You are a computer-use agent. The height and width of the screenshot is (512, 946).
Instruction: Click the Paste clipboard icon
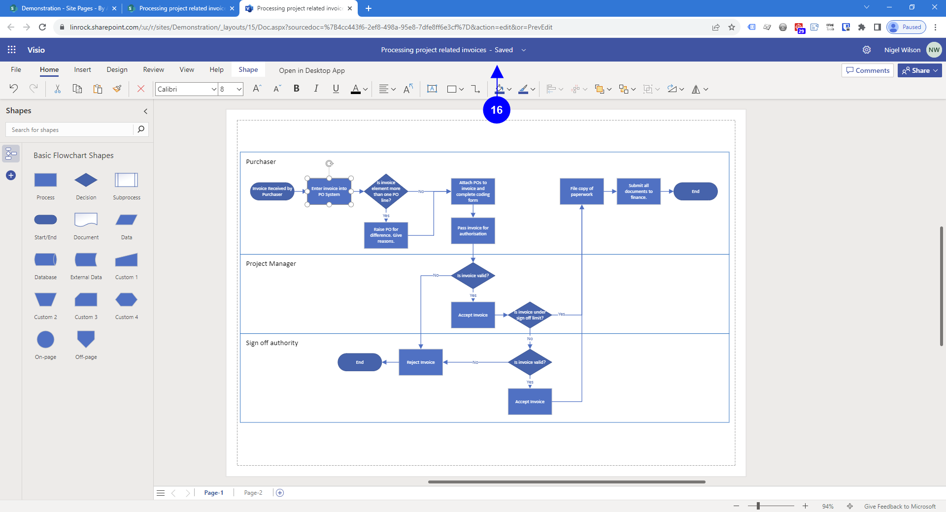98,89
